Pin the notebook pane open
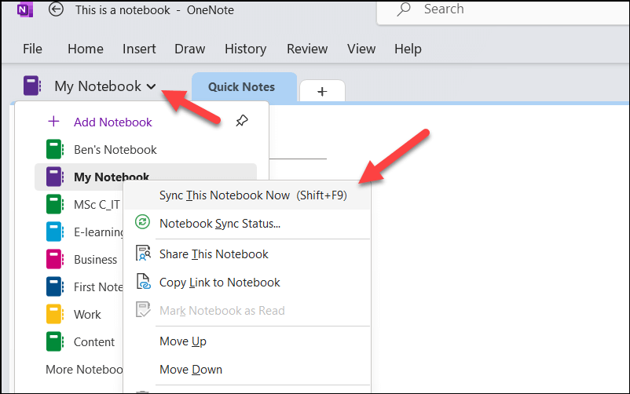 pos(243,122)
